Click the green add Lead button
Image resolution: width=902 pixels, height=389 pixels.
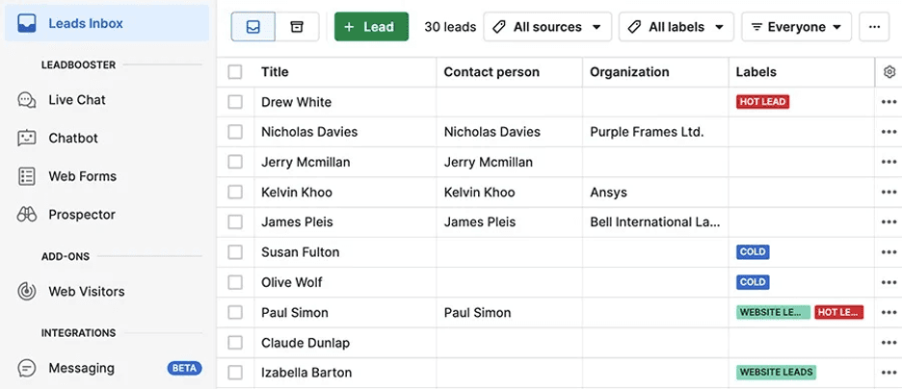[x=371, y=27]
